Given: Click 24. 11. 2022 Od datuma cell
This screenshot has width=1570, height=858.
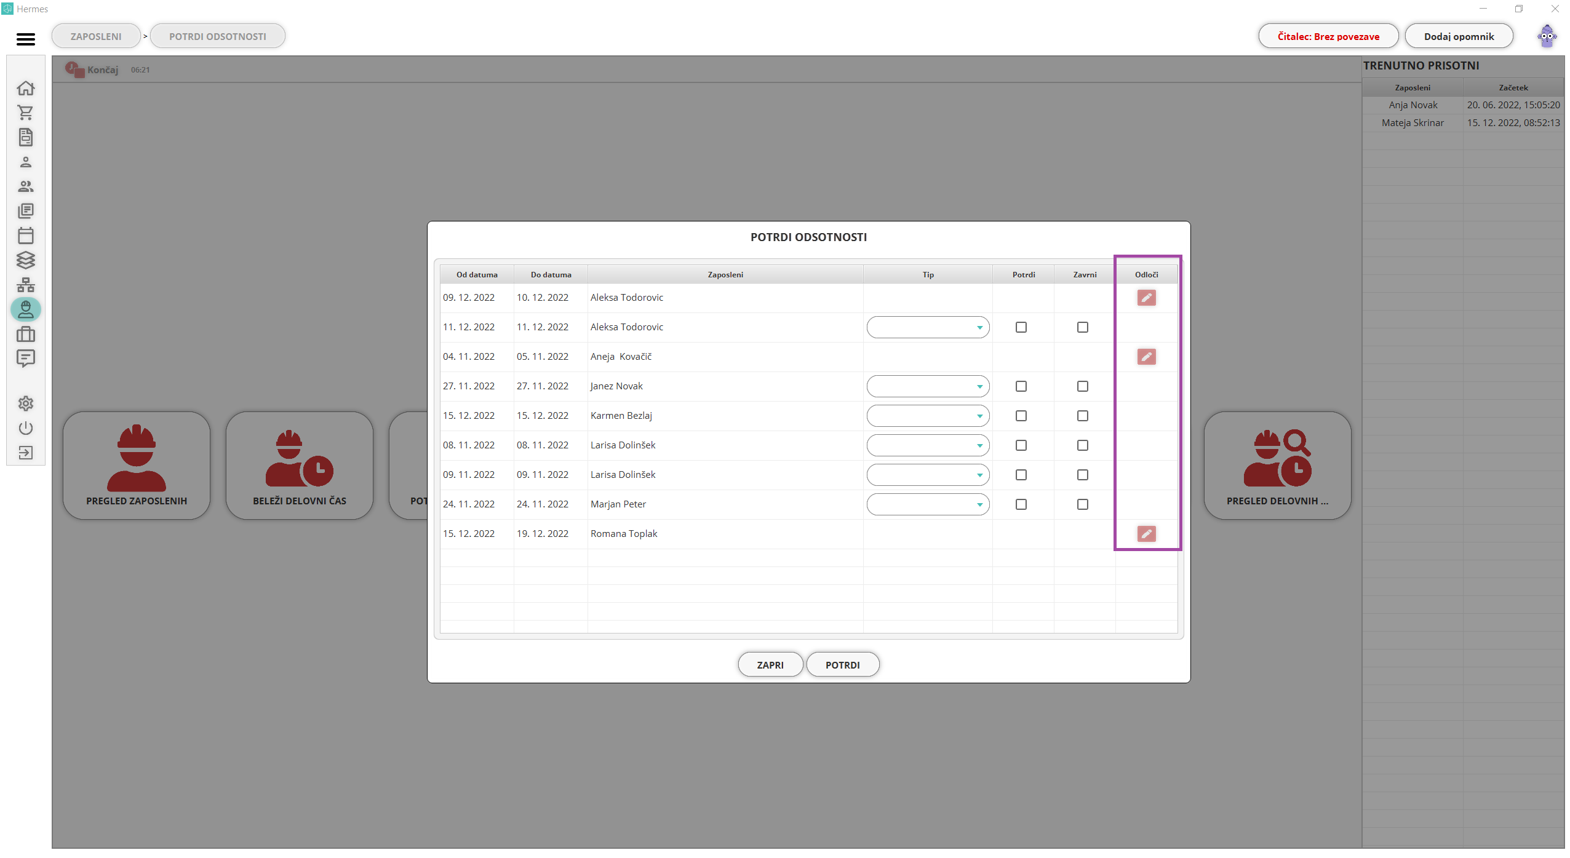Looking at the screenshot, I should (477, 504).
